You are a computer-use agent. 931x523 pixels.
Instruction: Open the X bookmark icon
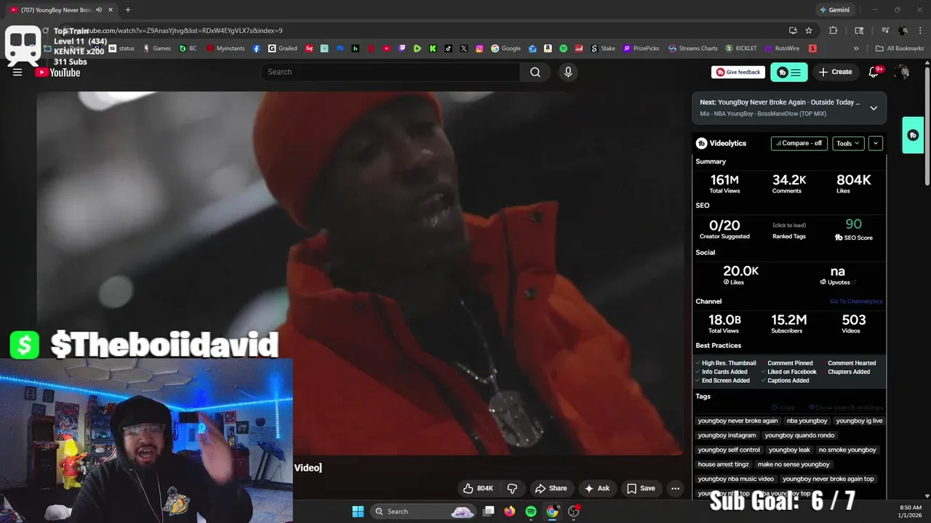pos(464,49)
